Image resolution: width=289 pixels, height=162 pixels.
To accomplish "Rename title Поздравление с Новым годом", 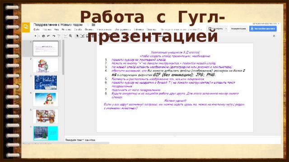I will pos(58,25).
